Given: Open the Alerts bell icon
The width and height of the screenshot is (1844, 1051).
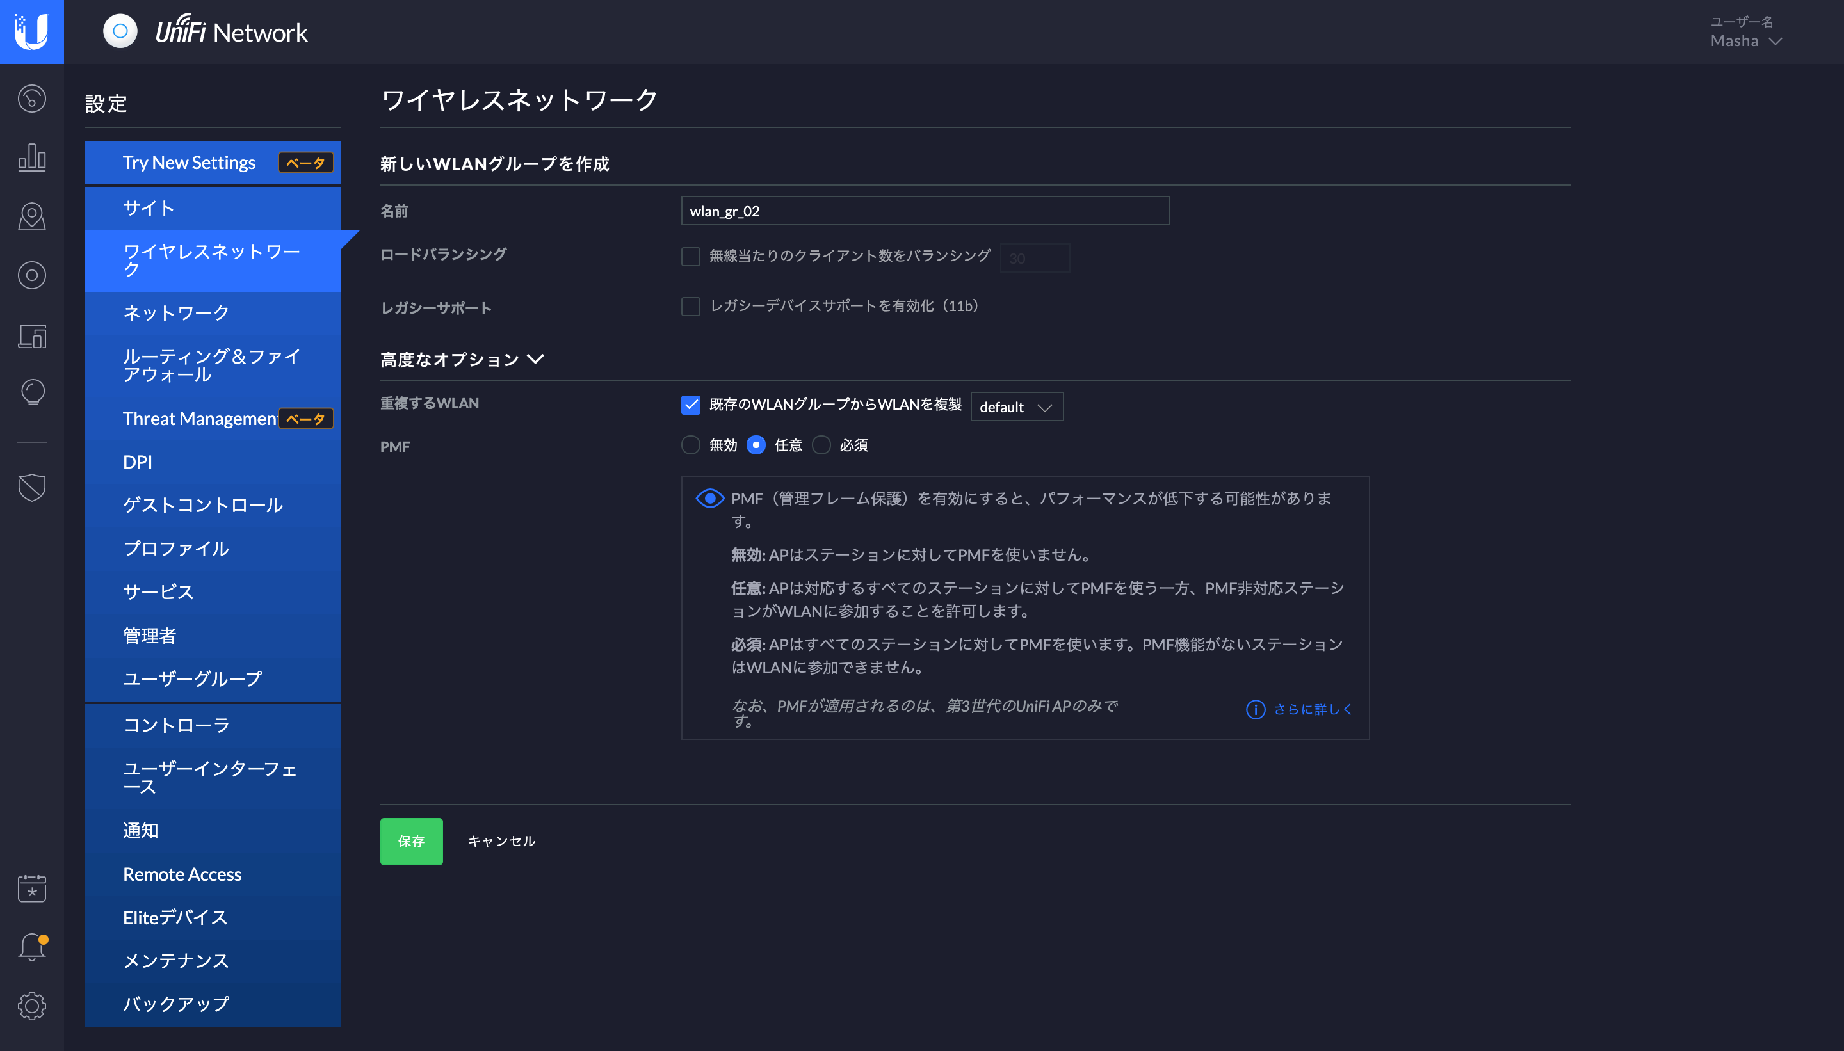Looking at the screenshot, I should click(x=32, y=947).
